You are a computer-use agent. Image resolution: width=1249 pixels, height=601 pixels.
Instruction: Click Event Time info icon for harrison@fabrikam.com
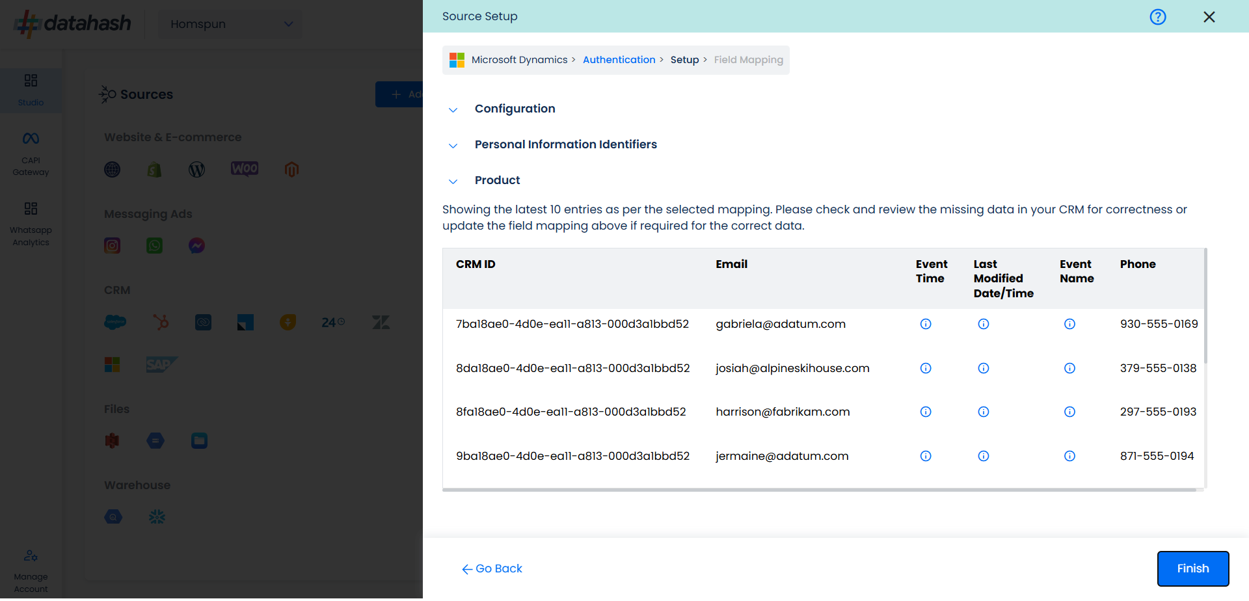[926, 412]
